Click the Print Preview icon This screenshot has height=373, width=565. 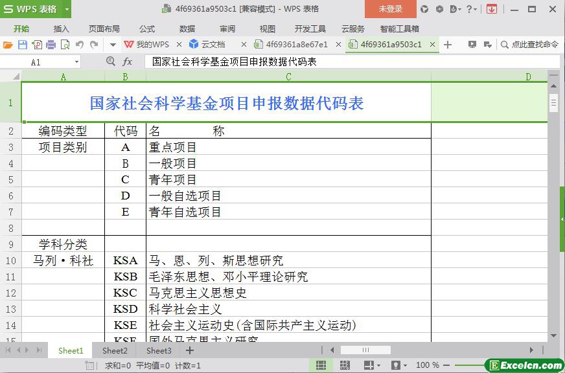tap(65, 45)
